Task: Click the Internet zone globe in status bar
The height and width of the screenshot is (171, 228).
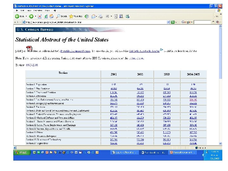Action: click(196, 148)
